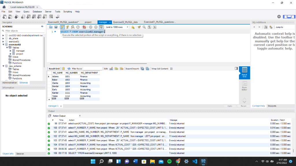Open the Scripting menu
The image size is (296, 166).
(x=68, y=12)
